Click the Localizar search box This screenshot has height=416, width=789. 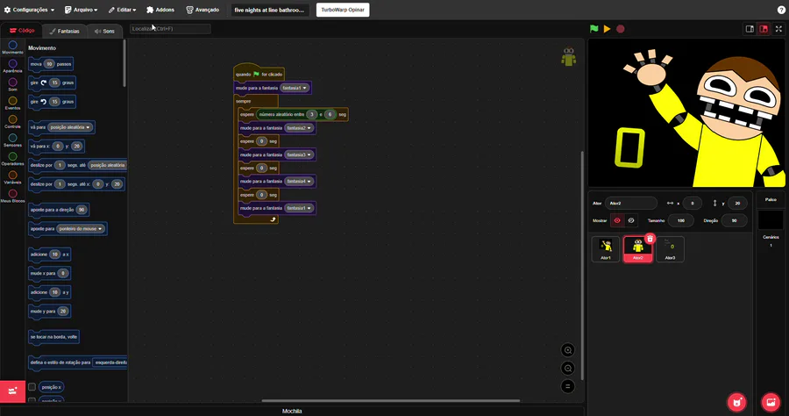click(170, 29)
